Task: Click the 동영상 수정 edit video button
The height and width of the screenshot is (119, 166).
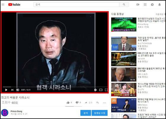Action: click(x=100, y=113)
